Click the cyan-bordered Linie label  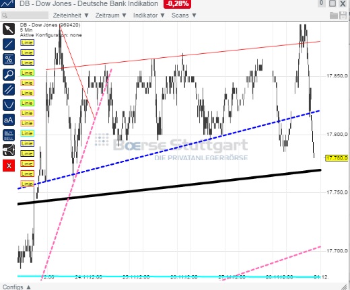pyautogui.click(x=27, y=133)
